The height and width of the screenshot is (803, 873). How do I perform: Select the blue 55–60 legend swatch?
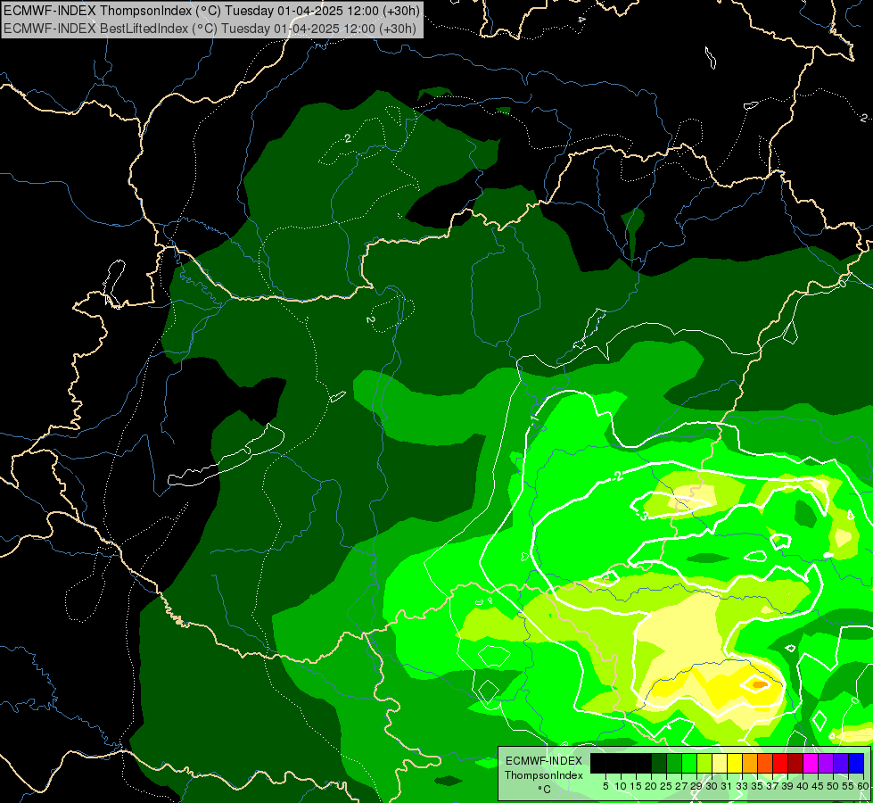[856, 763]
